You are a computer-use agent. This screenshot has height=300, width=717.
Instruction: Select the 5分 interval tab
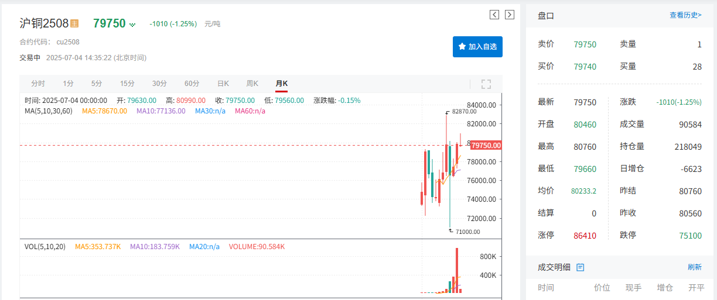click(97, 84)
